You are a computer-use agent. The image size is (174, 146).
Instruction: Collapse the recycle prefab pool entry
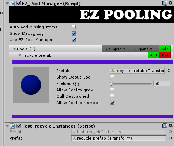[x=20, y=55]
